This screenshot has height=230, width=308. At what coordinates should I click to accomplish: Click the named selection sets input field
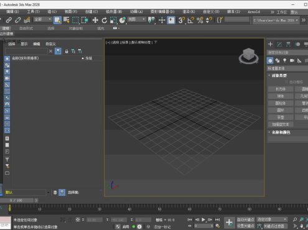click(x=237, y=19)
